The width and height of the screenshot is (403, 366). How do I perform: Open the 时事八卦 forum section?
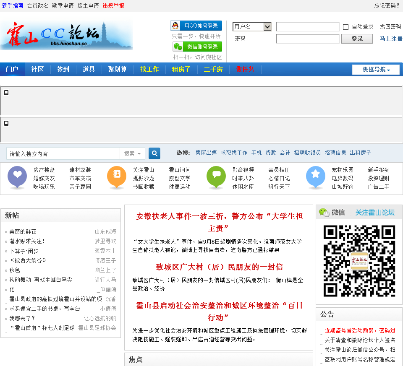pyautogui.click(x=243, y=178)
